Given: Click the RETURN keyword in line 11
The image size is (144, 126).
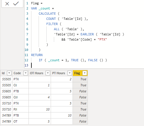Looking at the screenshot, I should [37, 55].
